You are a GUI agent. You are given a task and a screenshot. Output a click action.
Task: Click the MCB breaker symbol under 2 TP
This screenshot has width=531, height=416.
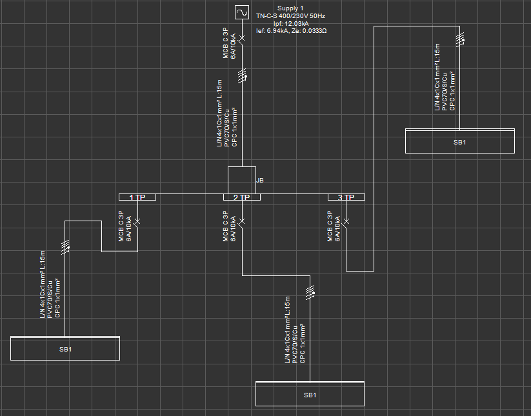click(241, 222)
